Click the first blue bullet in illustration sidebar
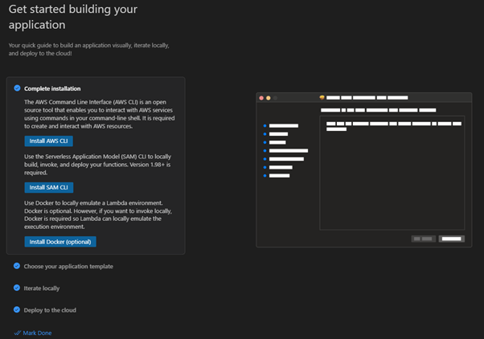This screenshot has width=484, height=339. [x=265, y=126]
